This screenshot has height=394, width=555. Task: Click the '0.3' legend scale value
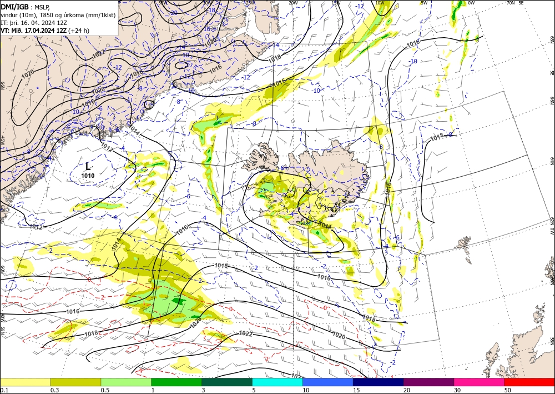(x=54, y=390)
